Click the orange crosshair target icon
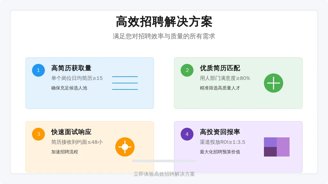328x184 pixels. tap(125, 147)
